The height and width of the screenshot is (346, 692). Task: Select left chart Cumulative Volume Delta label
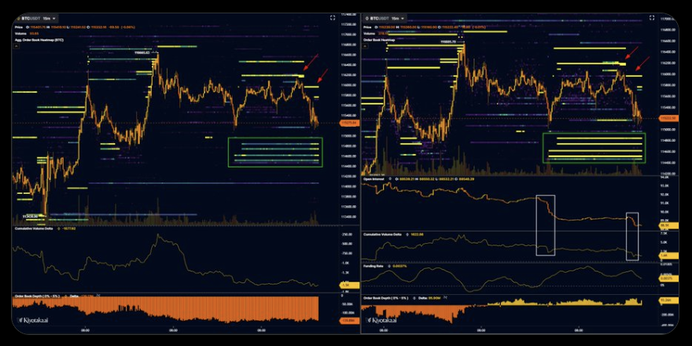click(35, 229)
